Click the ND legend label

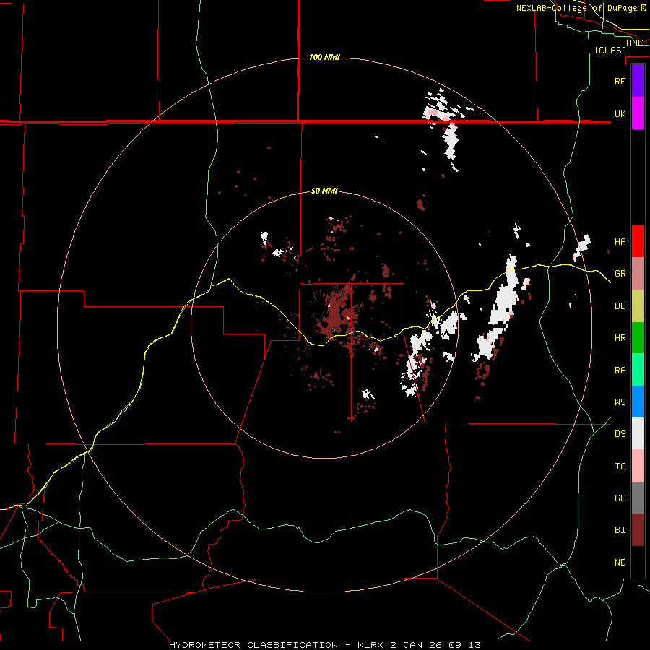(x=620, y=563)
